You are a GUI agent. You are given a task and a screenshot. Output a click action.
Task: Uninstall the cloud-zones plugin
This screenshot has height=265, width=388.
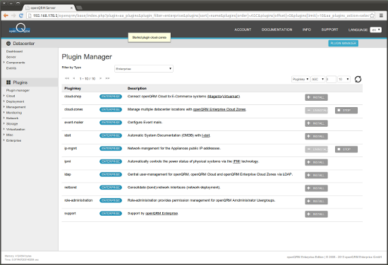click(316, 110)
